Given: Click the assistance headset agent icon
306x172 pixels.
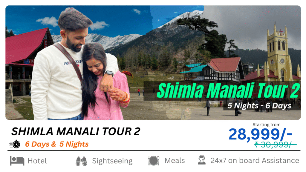Looking at the screenshot, I should tap(202, 160).
